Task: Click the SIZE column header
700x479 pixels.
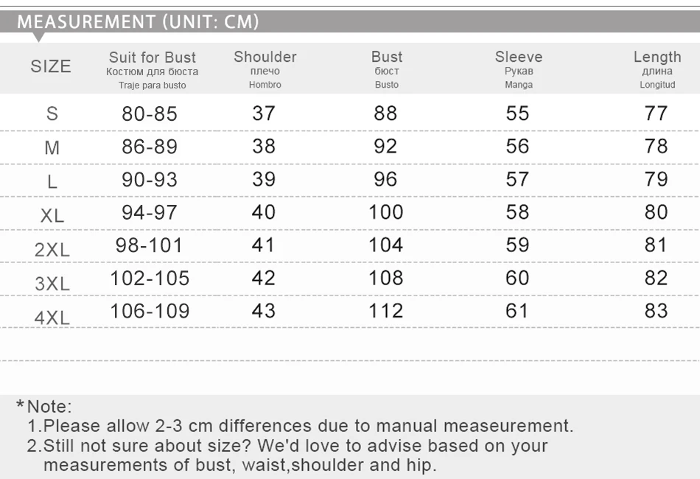Action: click(x=51, y=67)
